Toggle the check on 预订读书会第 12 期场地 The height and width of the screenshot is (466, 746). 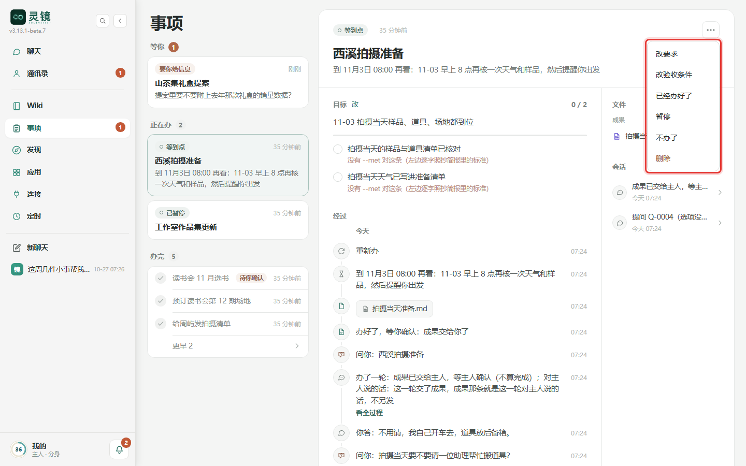(161, 301)
